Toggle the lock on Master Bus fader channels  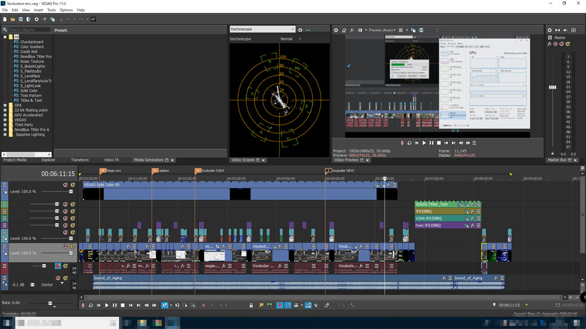[552, 154]
